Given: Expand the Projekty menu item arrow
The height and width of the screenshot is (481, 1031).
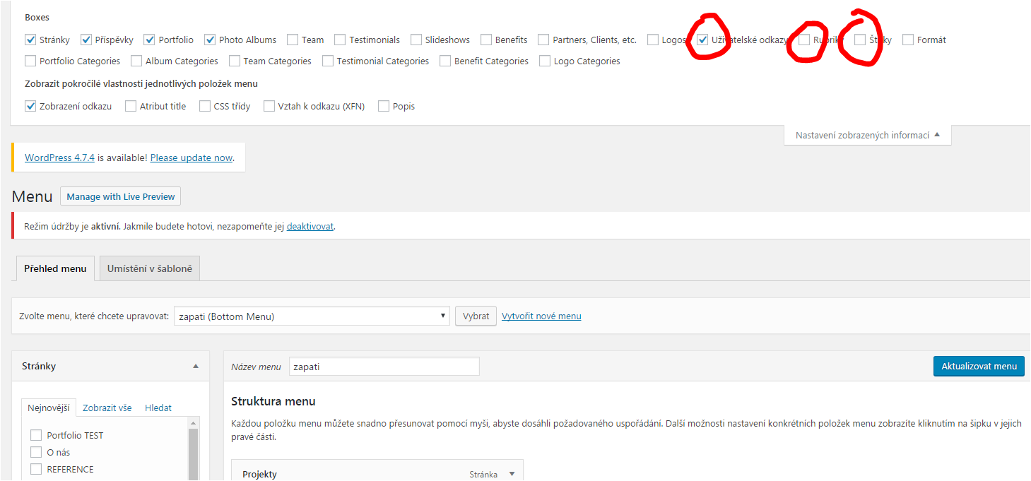Looking at the screenshot, I should tap(512, 475).
